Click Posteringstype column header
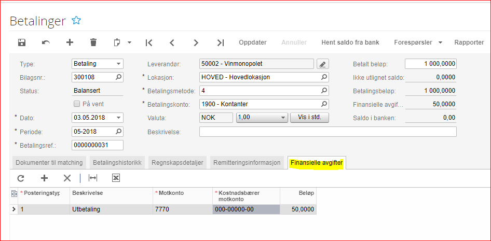 click(x=44, y=196)
